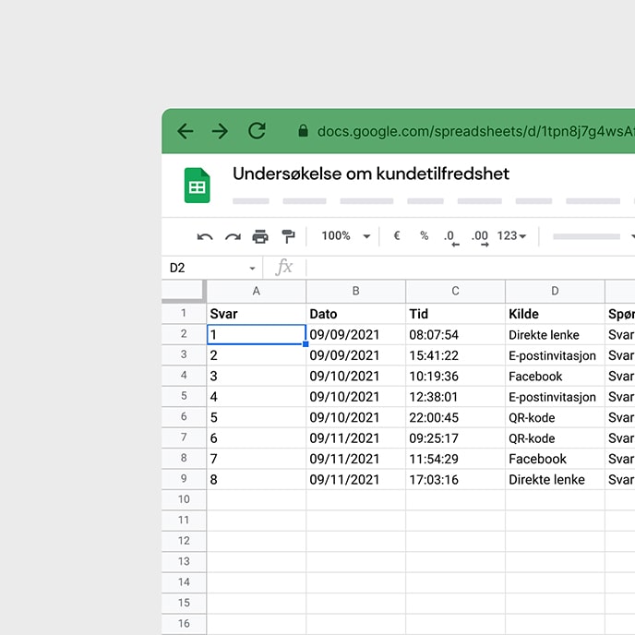Click the time cell 15:41:22
The height and width of the screenshot is (635, 635).
[x=456, y=355]
